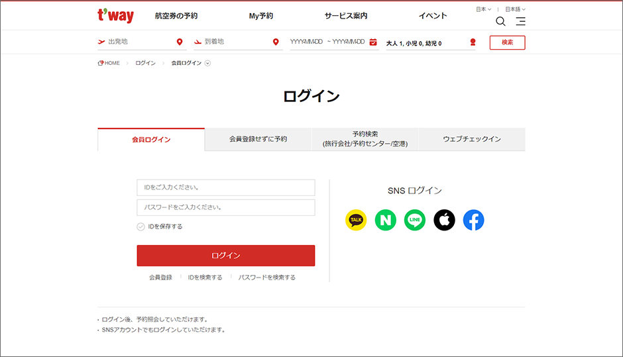Sign in with the Naver icon
Image resolution: width=623 pixels, height=357 pixels.
click(385, 220)
